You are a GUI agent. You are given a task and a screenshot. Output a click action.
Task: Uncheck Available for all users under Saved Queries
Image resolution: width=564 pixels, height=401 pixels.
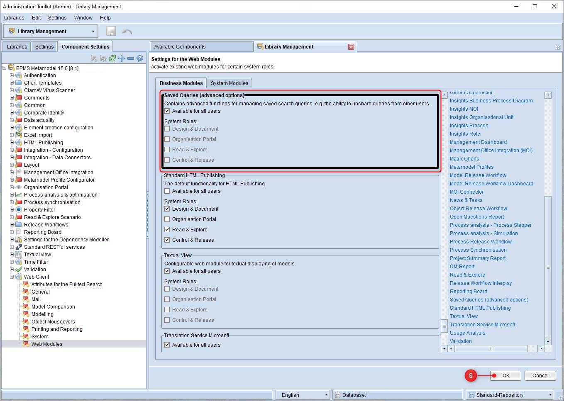(x=167, y=111)
